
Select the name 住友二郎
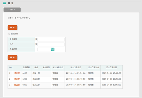[36, 79]
